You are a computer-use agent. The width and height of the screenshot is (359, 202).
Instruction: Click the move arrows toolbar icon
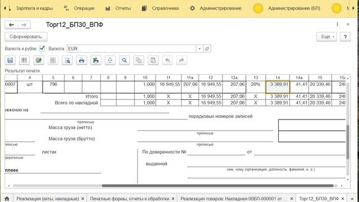tap(110, 61)
